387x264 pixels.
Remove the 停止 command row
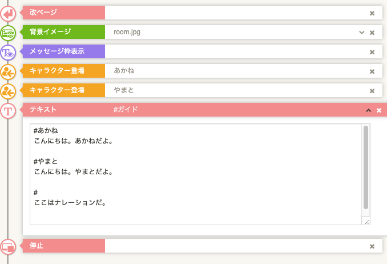tap(372, 246)
